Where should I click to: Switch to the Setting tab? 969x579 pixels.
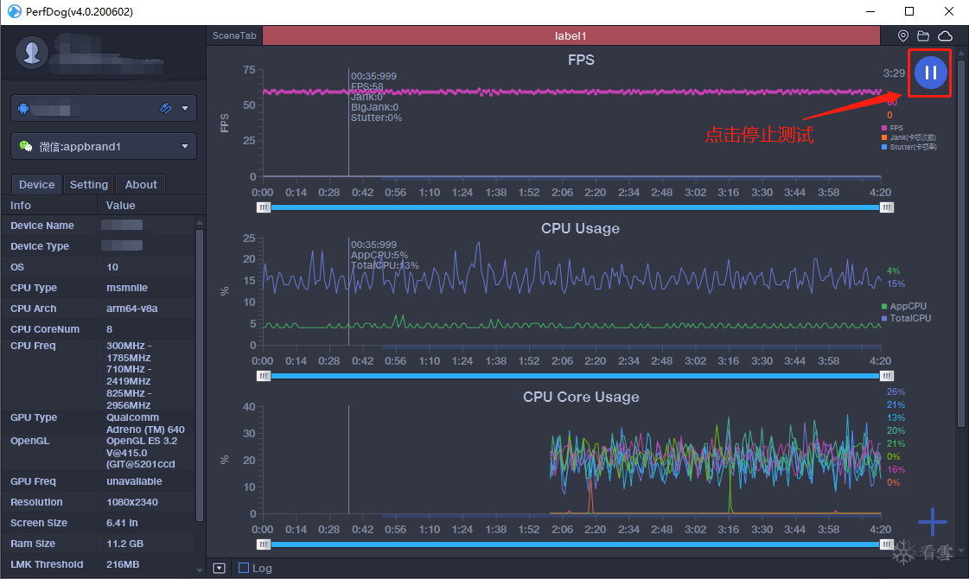click(x=88, y=185)
